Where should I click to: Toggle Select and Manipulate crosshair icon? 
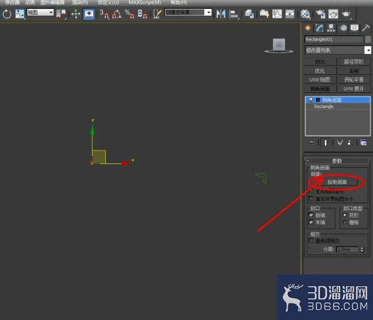pos(76,14)
